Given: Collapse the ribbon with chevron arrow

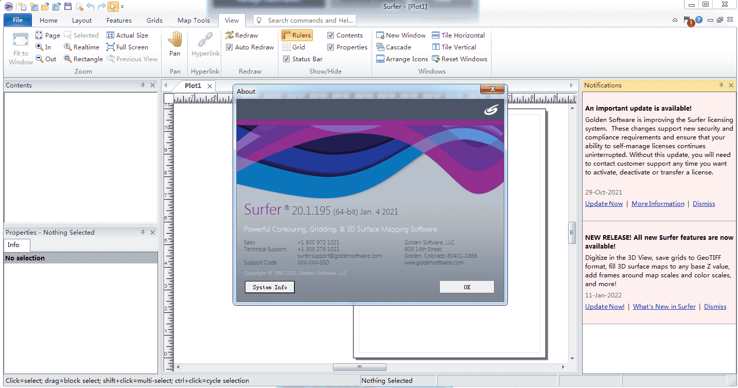Looking at the screenshot, I should (675, 20).
